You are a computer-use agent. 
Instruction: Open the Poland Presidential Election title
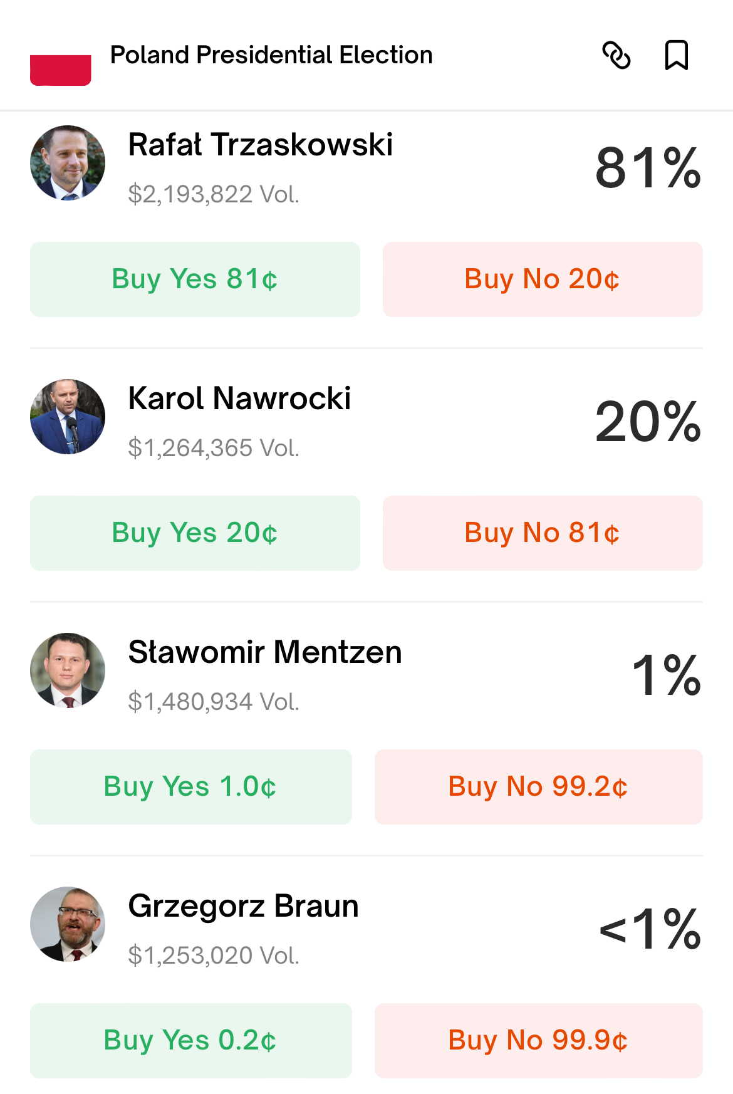point(271,55)
